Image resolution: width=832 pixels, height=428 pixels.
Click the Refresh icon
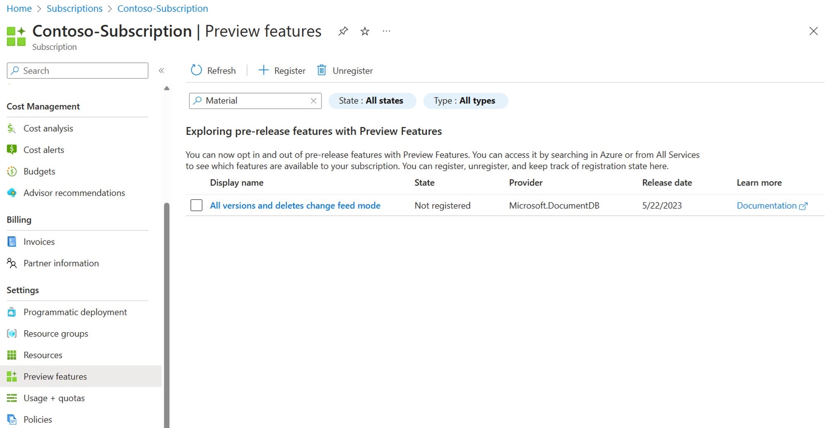point(196,70)
